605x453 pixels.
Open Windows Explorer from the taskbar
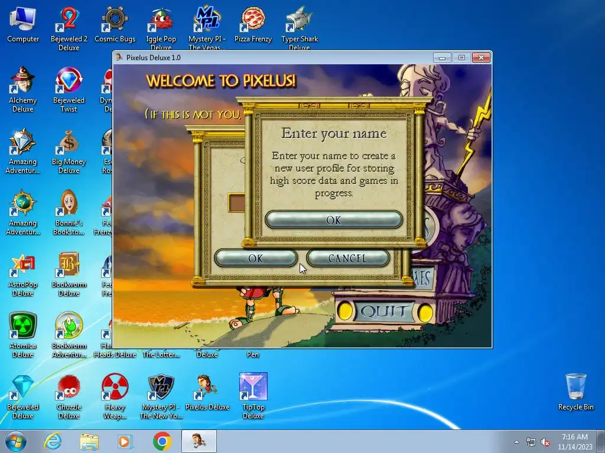(x=89, y=441)
